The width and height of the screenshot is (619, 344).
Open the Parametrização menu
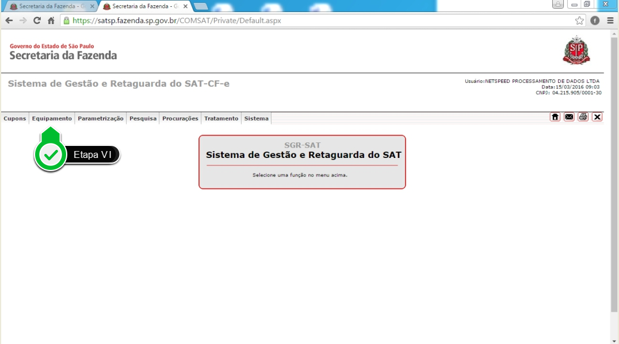pyautogui.click(x=101, y=119)
